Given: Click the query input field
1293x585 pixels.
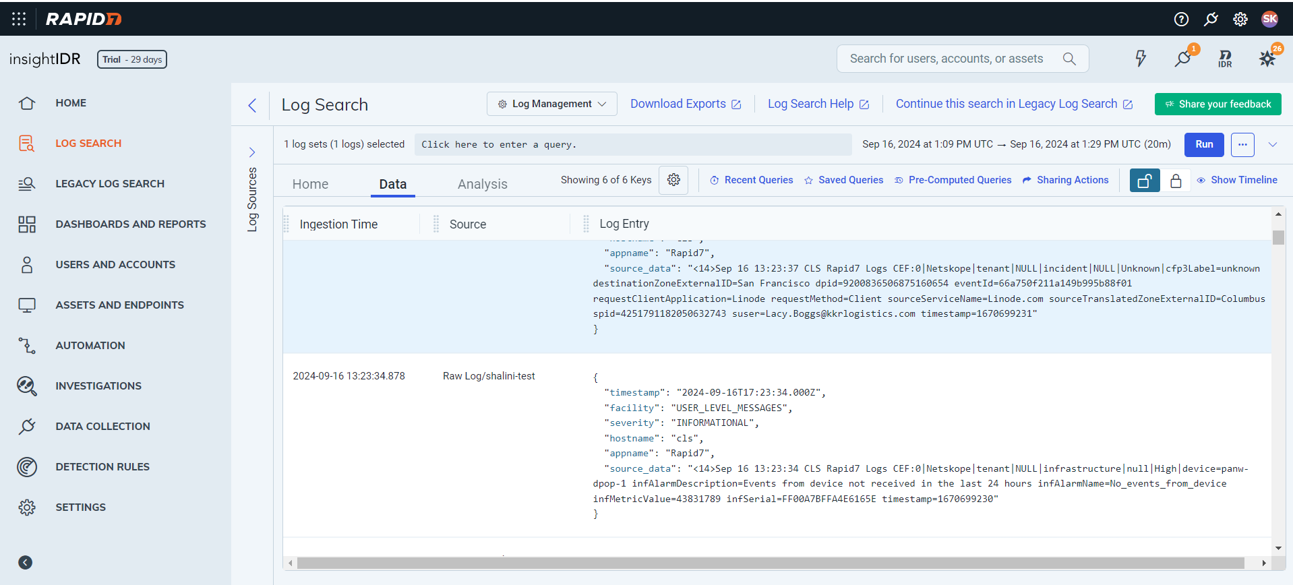Looking at the screenshot, I should click(x=633, y=144).
